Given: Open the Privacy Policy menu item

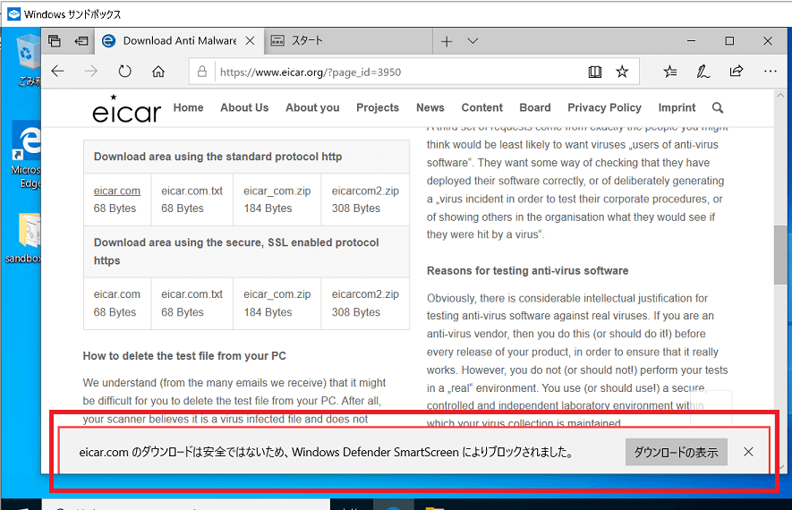Looking at the screenshot, I should click(x=605, y=107).
